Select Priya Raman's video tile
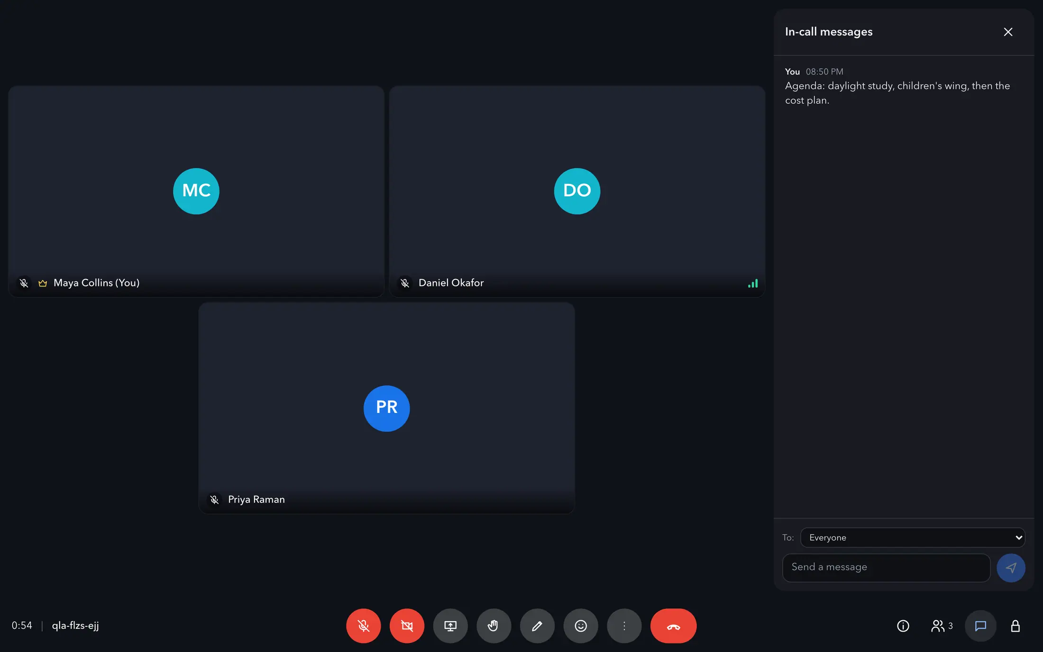Screen dimensions: 1043x652 click(386, 408)
